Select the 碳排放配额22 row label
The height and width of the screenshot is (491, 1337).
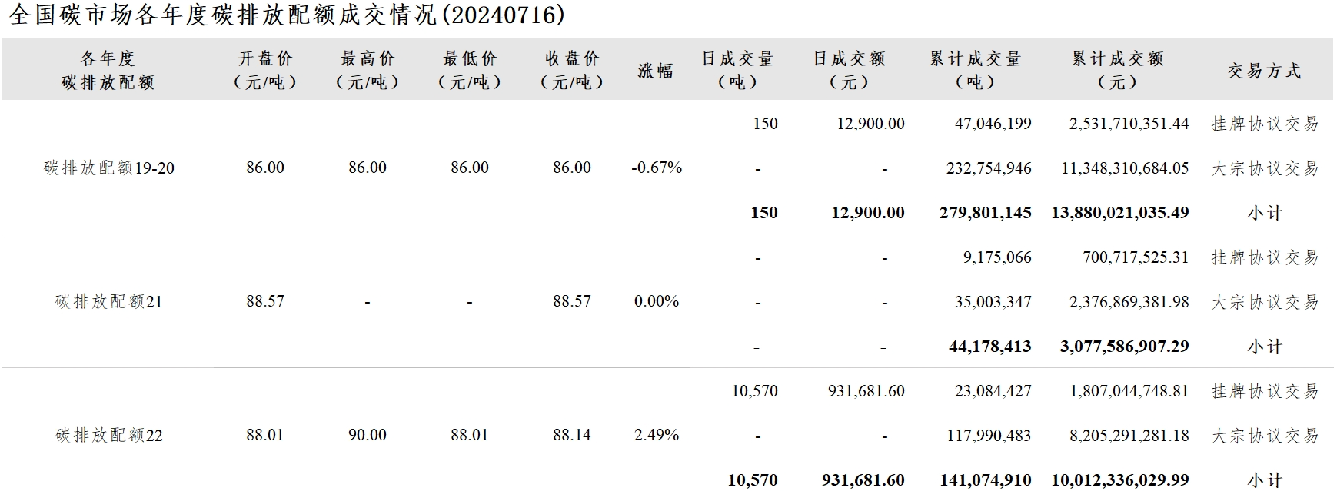[x=109, y=435]
